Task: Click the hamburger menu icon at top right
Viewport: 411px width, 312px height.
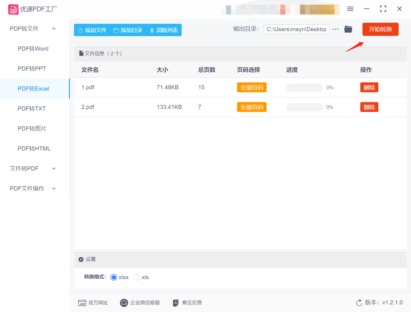Action: tap(350, 8)
